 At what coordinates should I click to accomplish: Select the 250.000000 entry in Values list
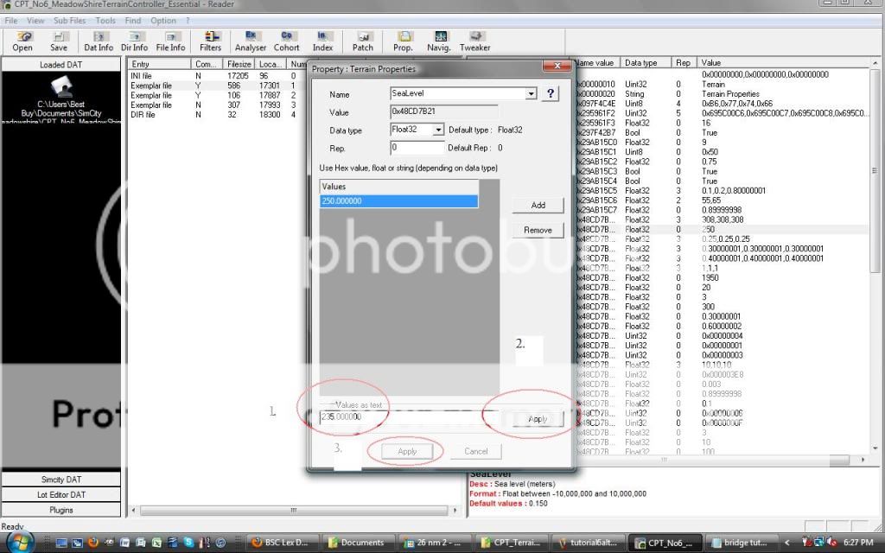click(398, 201)
